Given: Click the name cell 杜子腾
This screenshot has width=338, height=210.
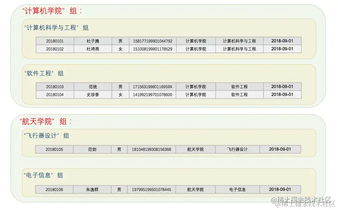Looking at the screenshot, I should 93,41.
